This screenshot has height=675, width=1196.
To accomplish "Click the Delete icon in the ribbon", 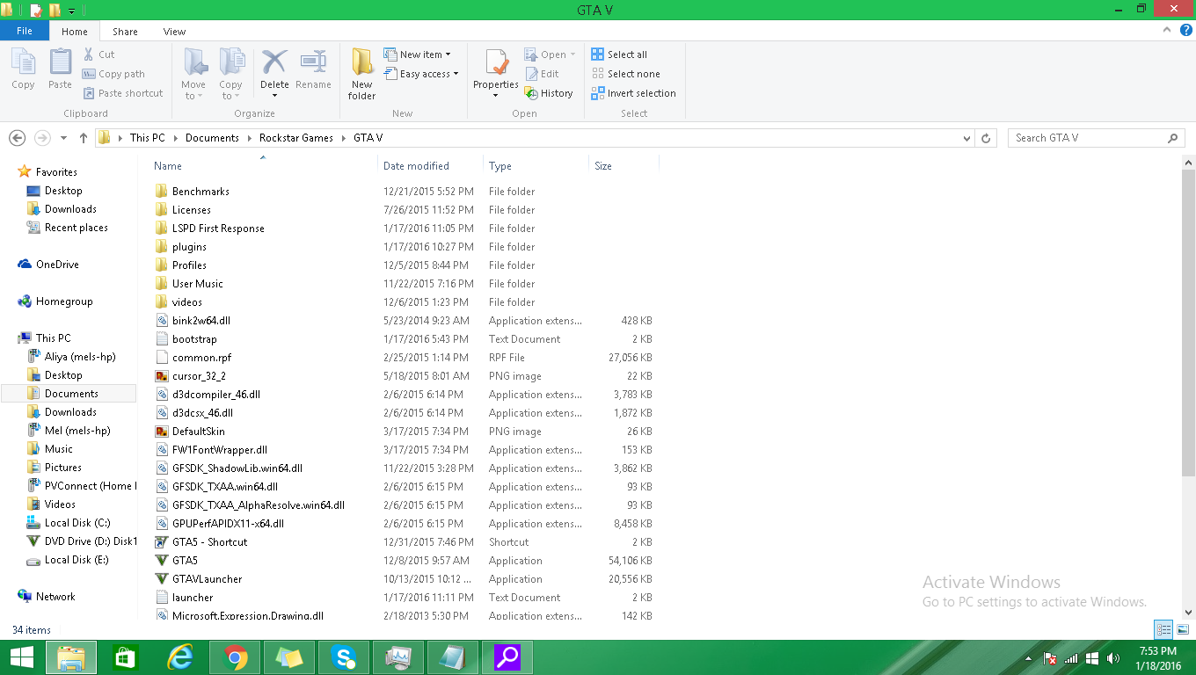I will tap(274, 63).
